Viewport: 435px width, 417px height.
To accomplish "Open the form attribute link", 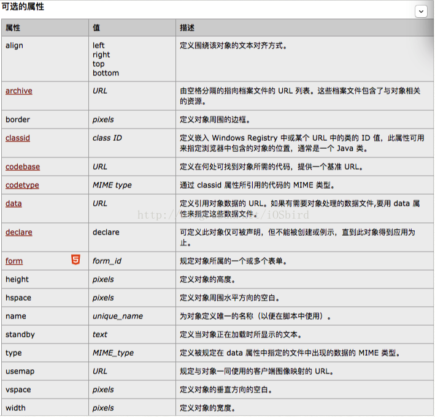I will click(x=14, y=261).
